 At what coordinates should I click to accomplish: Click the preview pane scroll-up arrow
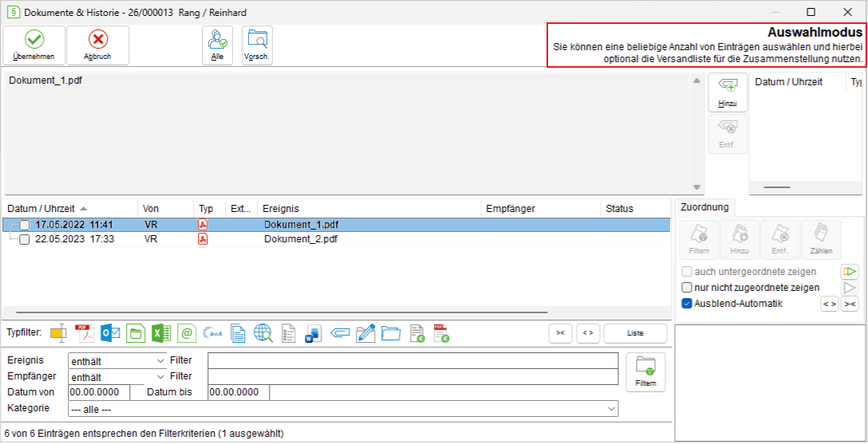click(x=696, y=81)
